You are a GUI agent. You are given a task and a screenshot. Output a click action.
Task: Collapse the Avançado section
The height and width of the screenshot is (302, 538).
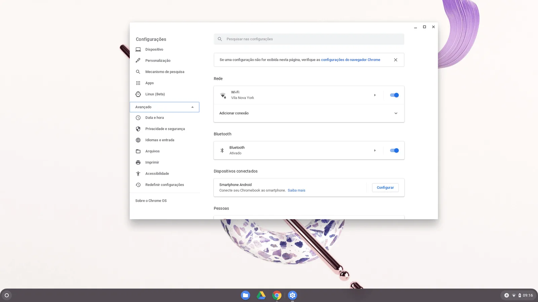tap(164, 107)
